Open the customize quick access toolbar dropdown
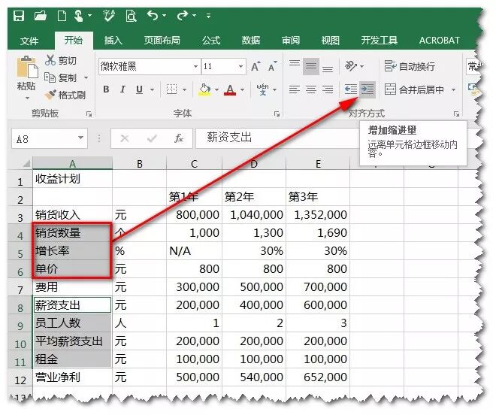Image resolution: width=496 pixels, height=415 pixels. [208, 15]
